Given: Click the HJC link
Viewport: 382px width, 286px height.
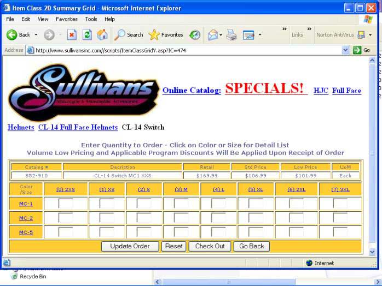Looking at the screenshot, I should [x=321, y=91].
